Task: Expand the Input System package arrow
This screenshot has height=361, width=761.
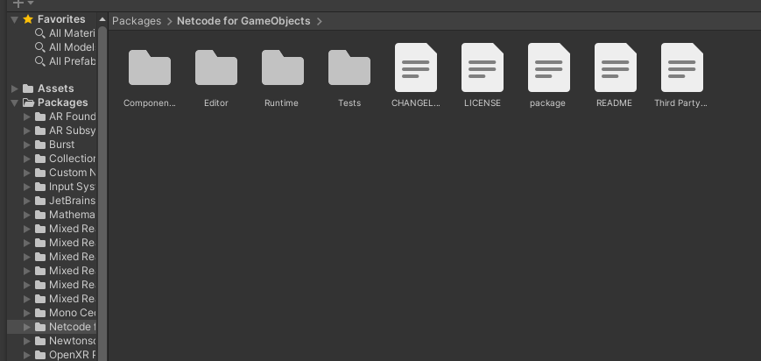Action: click(x=26, y=187)
